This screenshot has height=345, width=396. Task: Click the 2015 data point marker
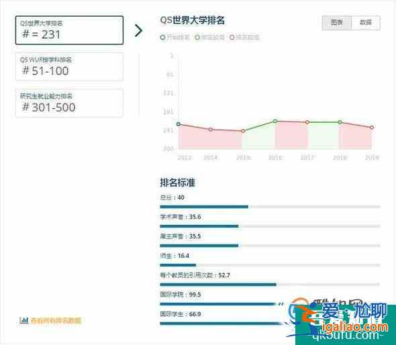pyautogui.click(x=243, y=131)
